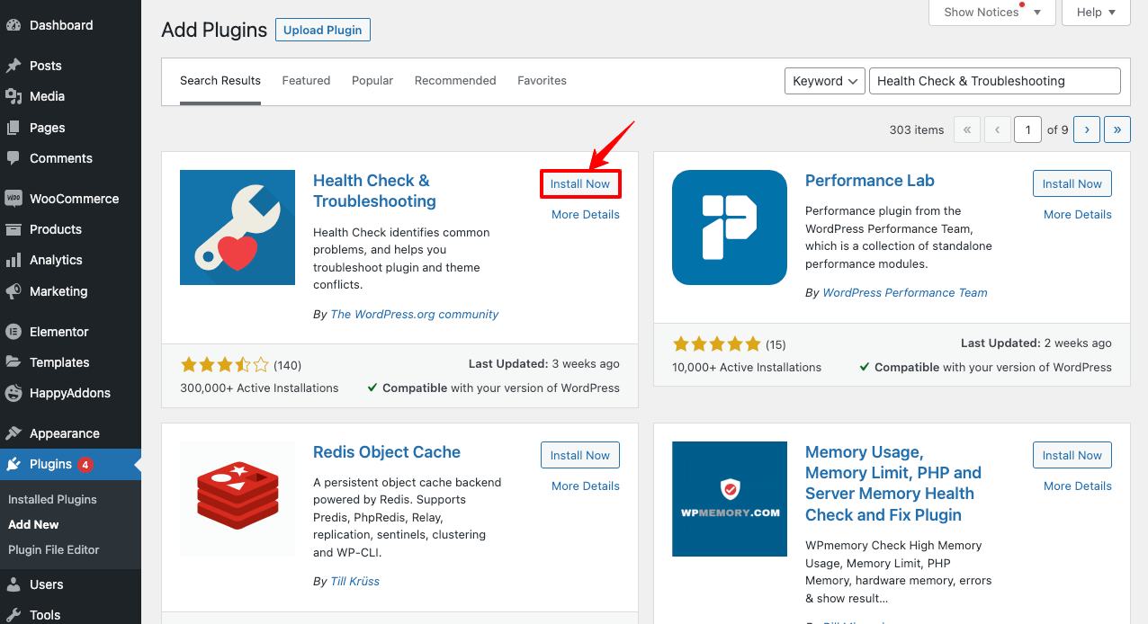
Task: Click the "303 items" results count
Action: click(917, 129)
